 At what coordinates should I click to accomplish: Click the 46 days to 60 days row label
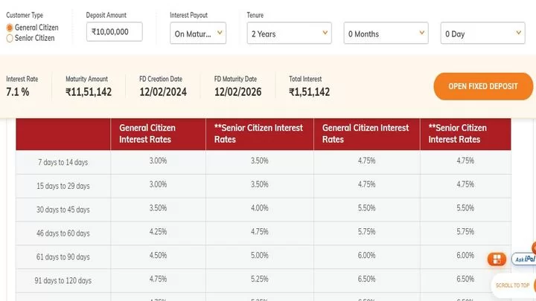click(63, 233)
